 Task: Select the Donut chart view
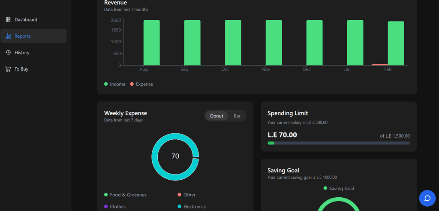click(216, 116)
